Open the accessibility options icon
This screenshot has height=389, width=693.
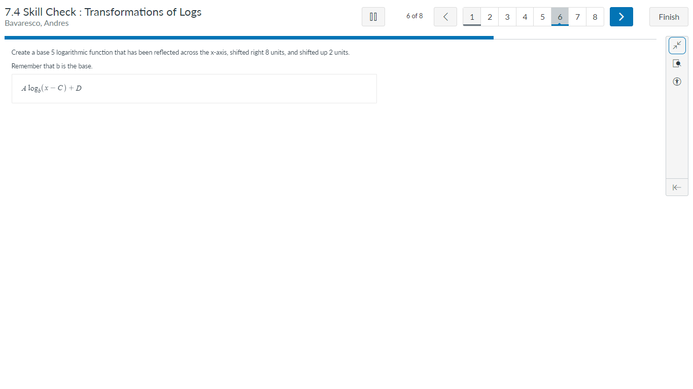677,81
